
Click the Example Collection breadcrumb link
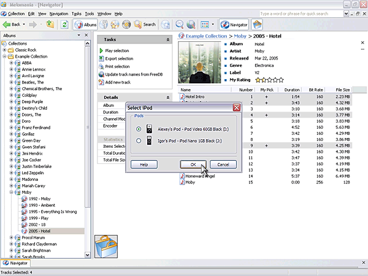[206, 36]
